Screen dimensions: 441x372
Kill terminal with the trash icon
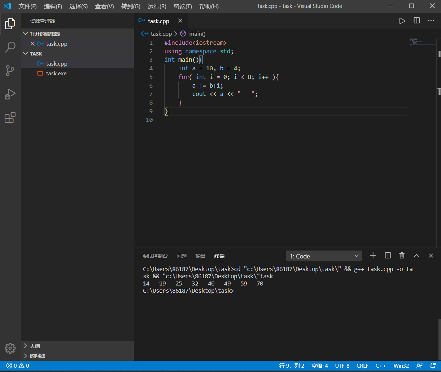[x=402, y=256]
